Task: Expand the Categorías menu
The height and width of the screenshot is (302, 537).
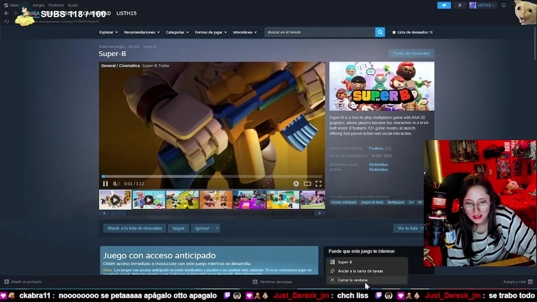Action: click(177, 32)
